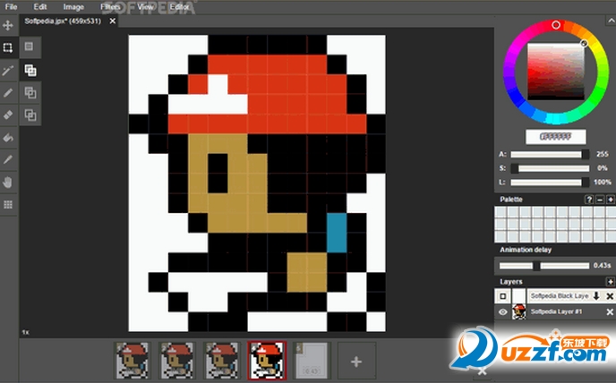The height and width of the screenshot is (383, 616).
Task: Choose the third selection combine mode icon
Action: 30,93
